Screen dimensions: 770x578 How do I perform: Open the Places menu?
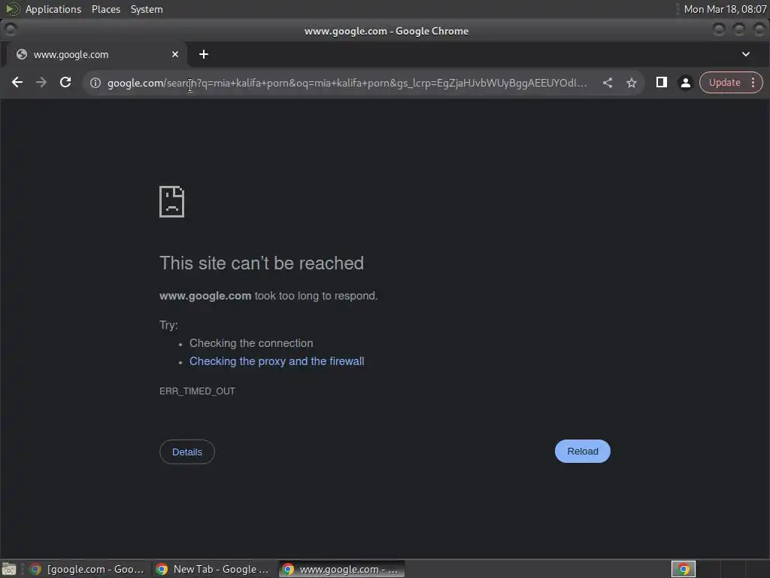pyautogui.click(x=106, y=9)
